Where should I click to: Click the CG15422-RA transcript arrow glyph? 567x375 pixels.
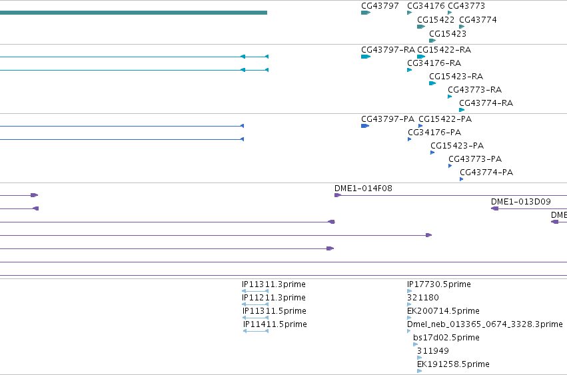(x=421, y=57)
